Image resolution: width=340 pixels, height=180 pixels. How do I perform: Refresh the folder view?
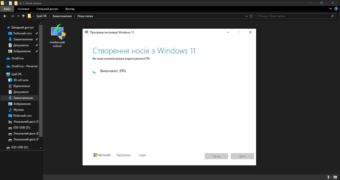251,16
